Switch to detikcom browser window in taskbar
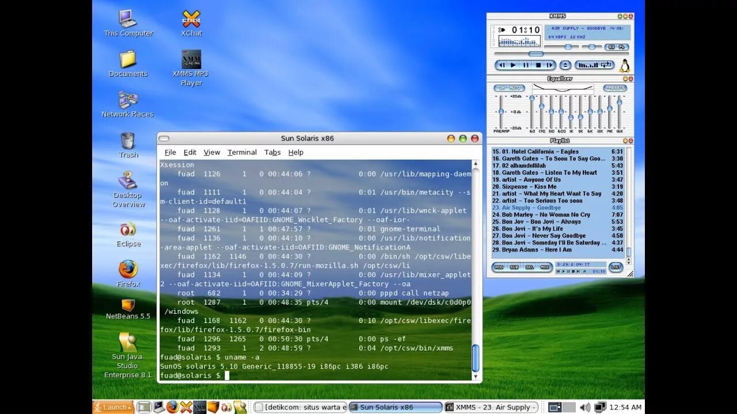 pos(301,407)
